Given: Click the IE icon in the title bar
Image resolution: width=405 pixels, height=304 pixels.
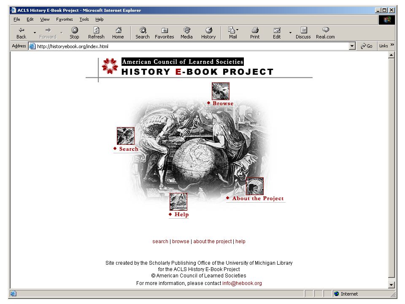Looking at the screenshot, I should (x=13, y=10).
